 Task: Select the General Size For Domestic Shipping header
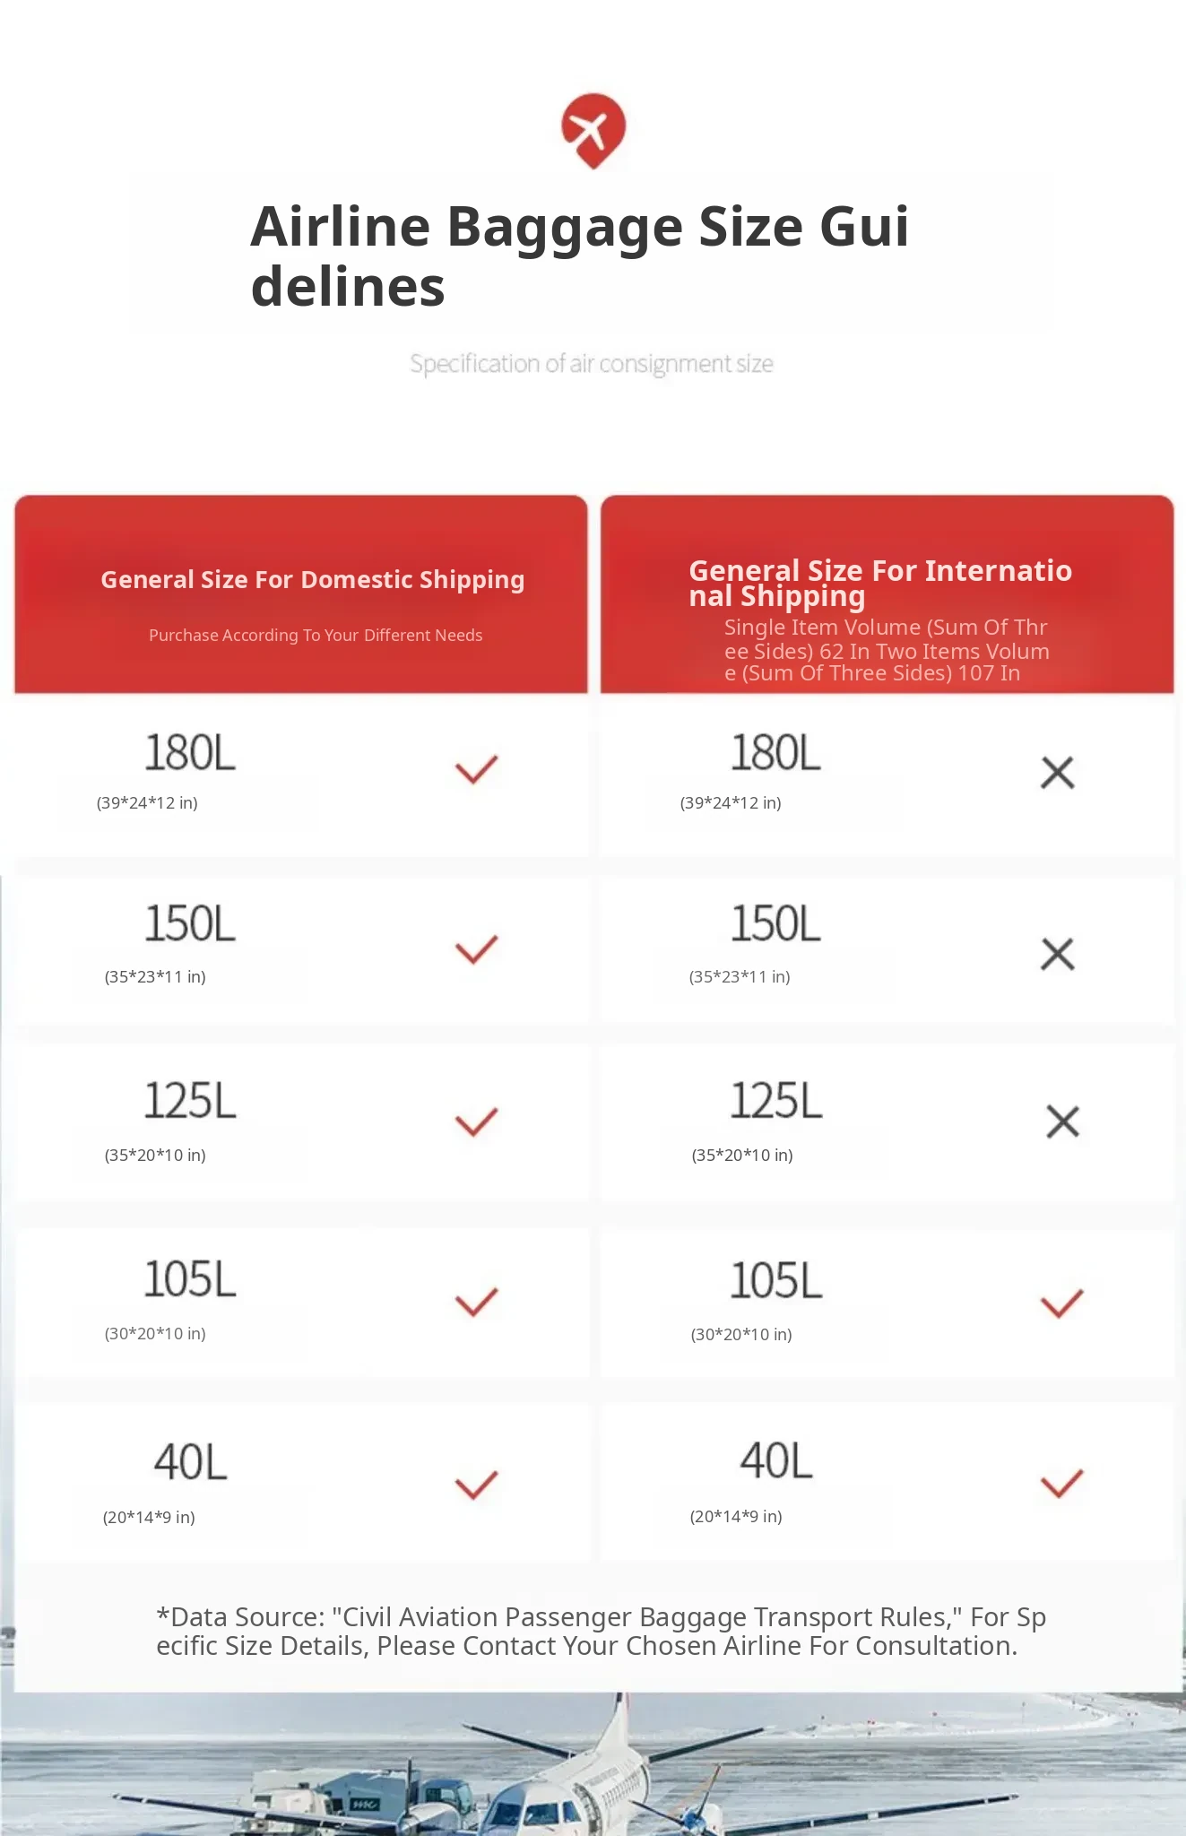[301, 593]
